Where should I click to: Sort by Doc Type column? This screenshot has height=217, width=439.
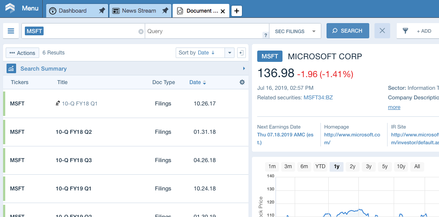click(163, 82)
